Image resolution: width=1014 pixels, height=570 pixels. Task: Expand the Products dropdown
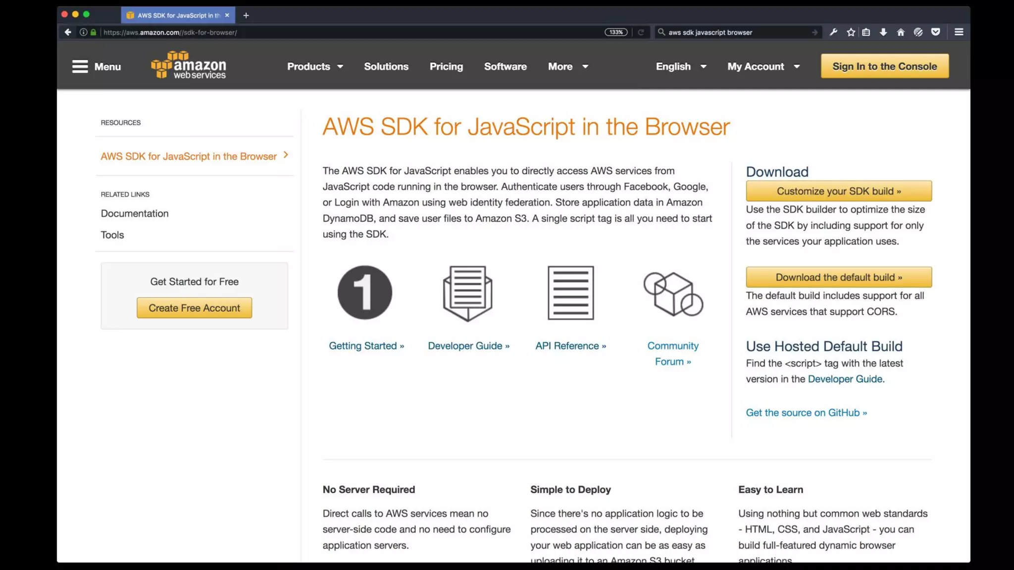315,66
